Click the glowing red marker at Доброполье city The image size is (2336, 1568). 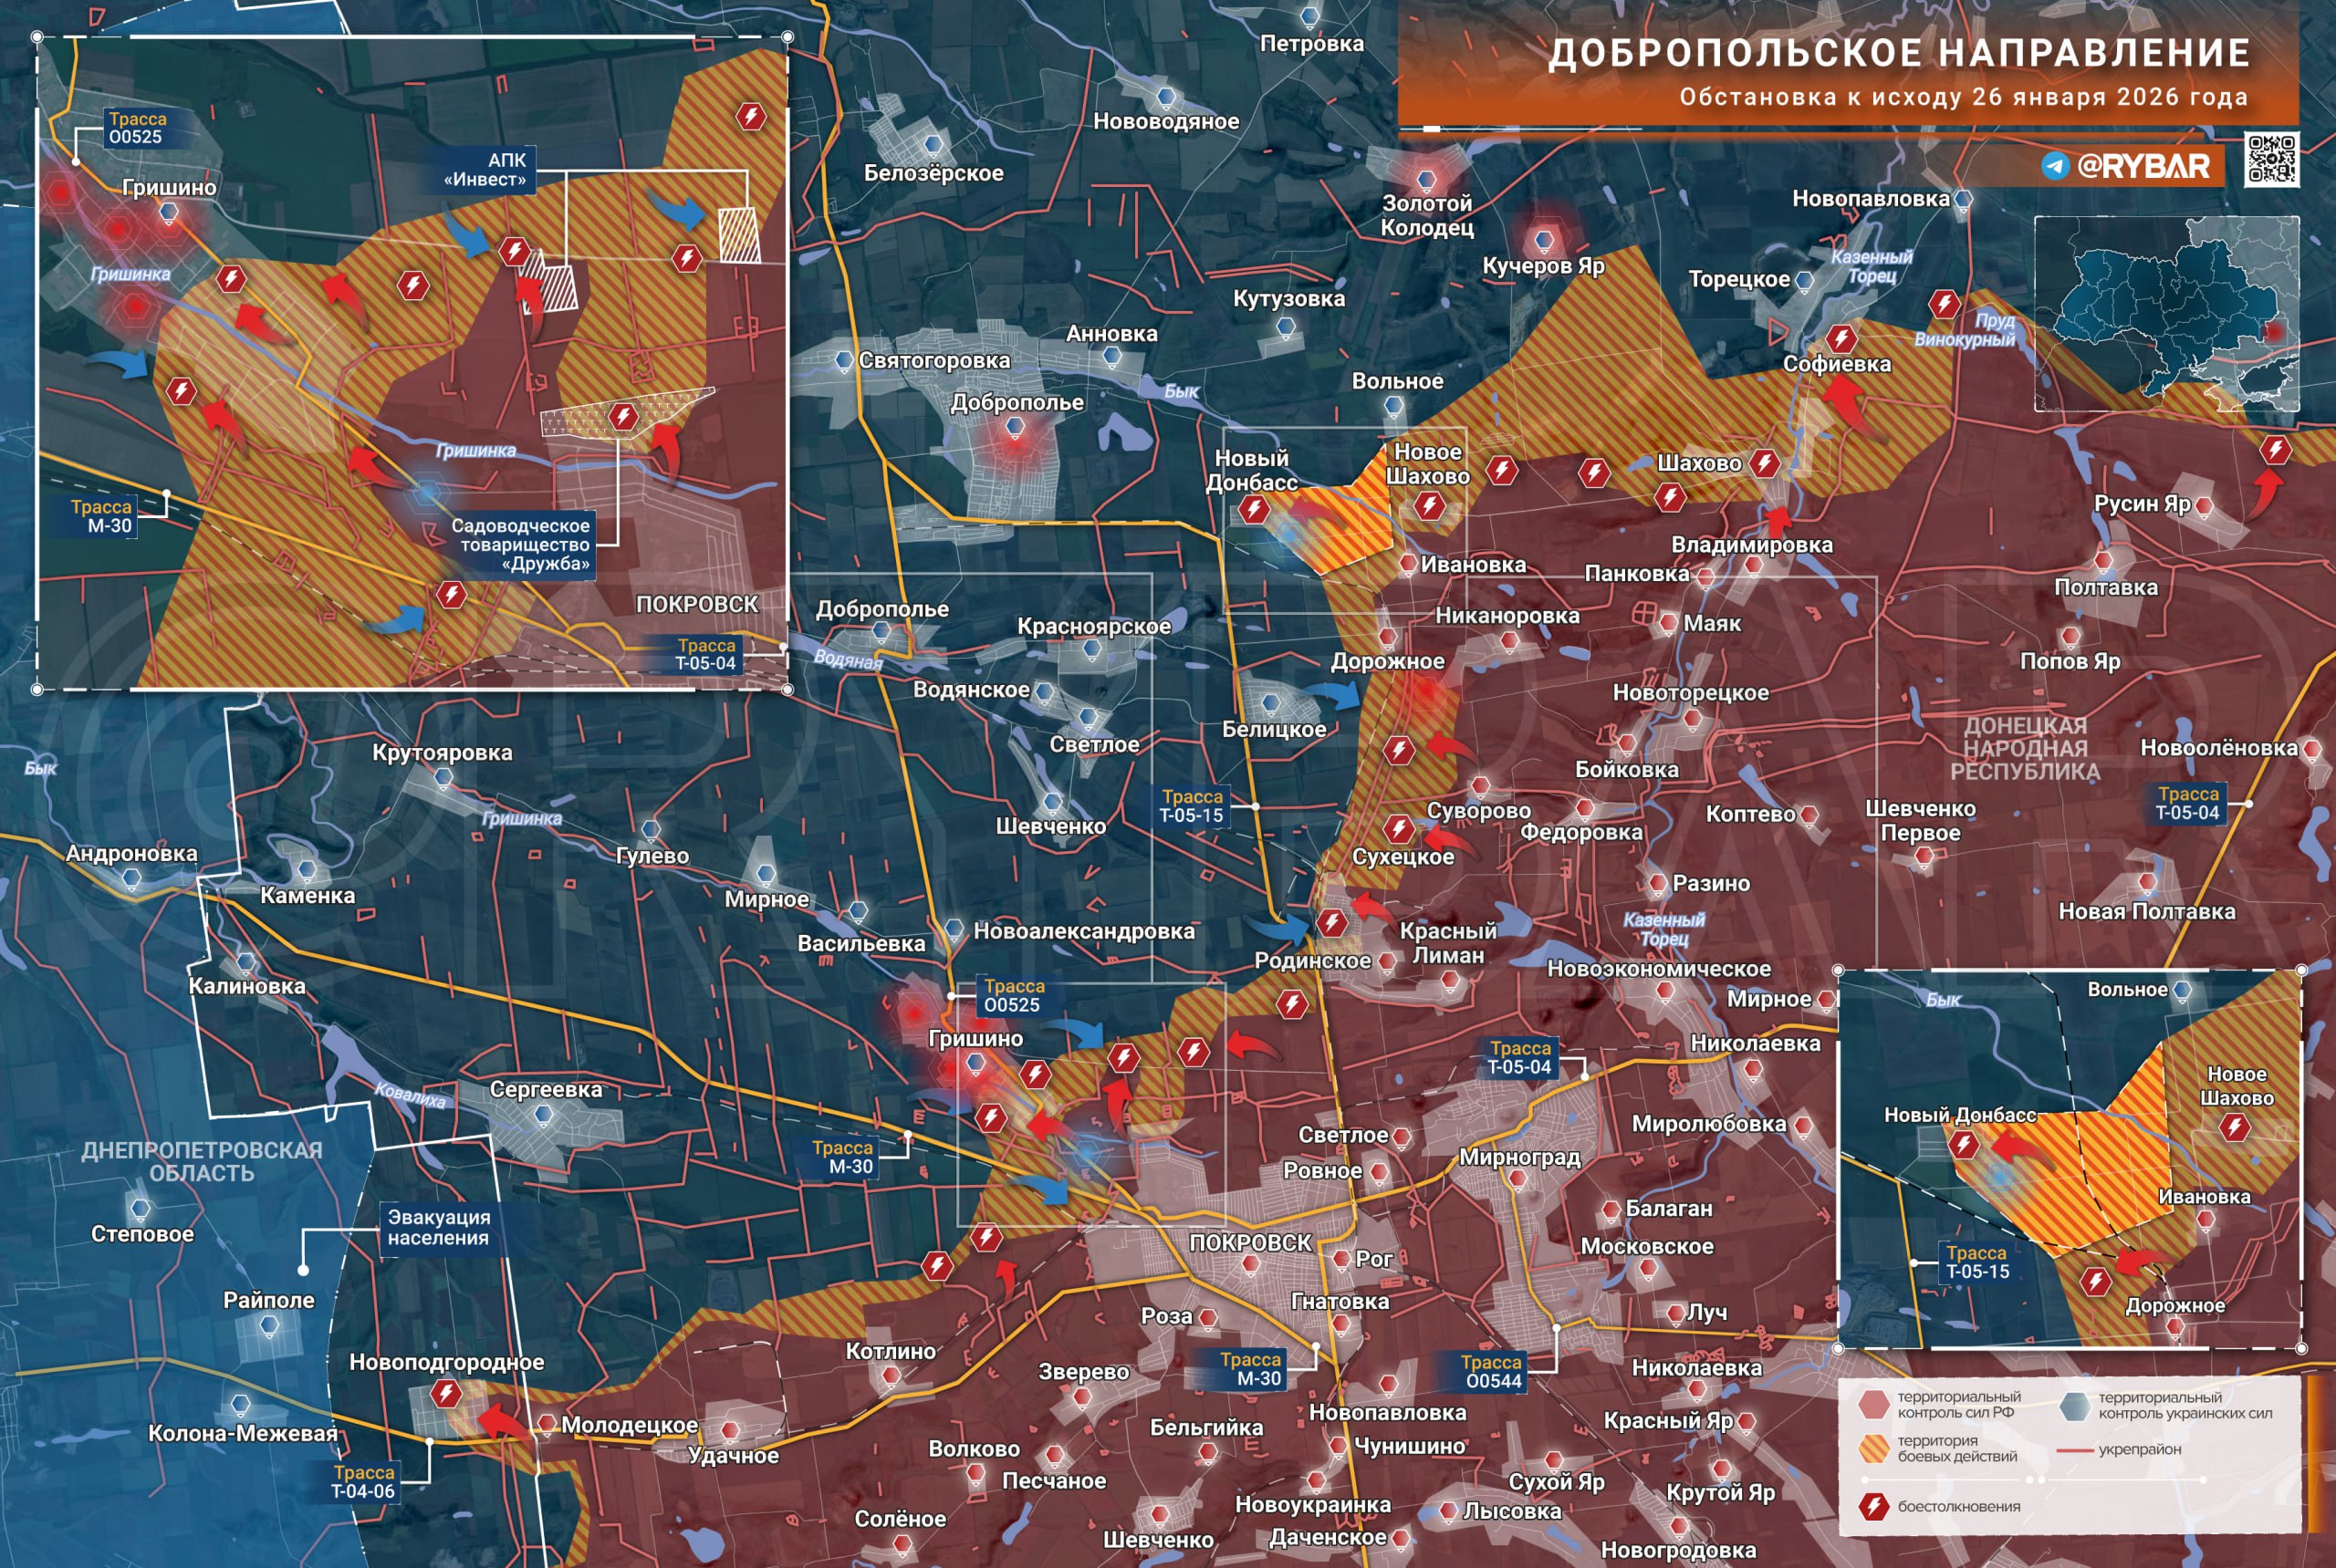pyautogui.click(x=1015, y=428)
